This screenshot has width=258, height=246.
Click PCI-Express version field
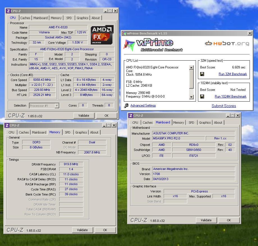199,191
